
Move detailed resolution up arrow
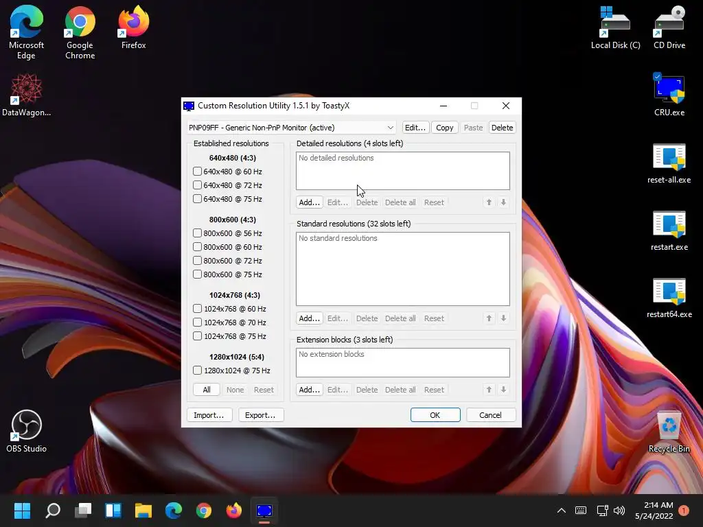coord(489,202)
